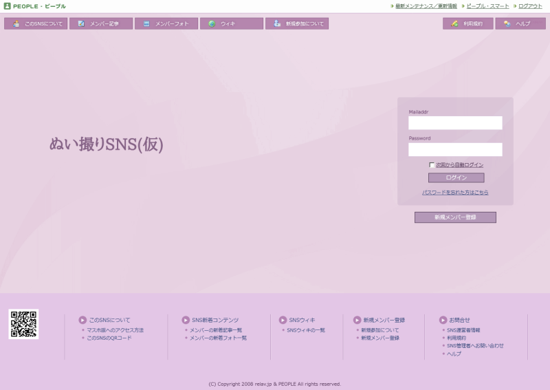
Task: Click the QR code image in footer
Action: (23, 324)
